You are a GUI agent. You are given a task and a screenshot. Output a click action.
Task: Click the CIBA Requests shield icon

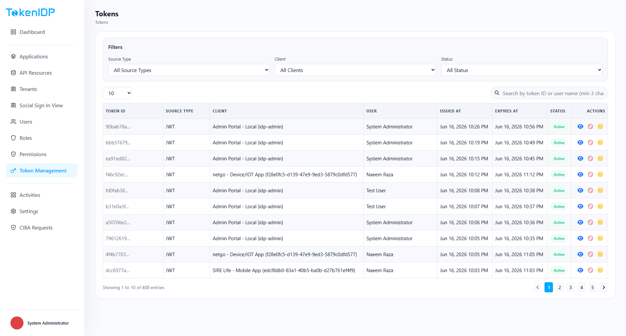point(13,227)
